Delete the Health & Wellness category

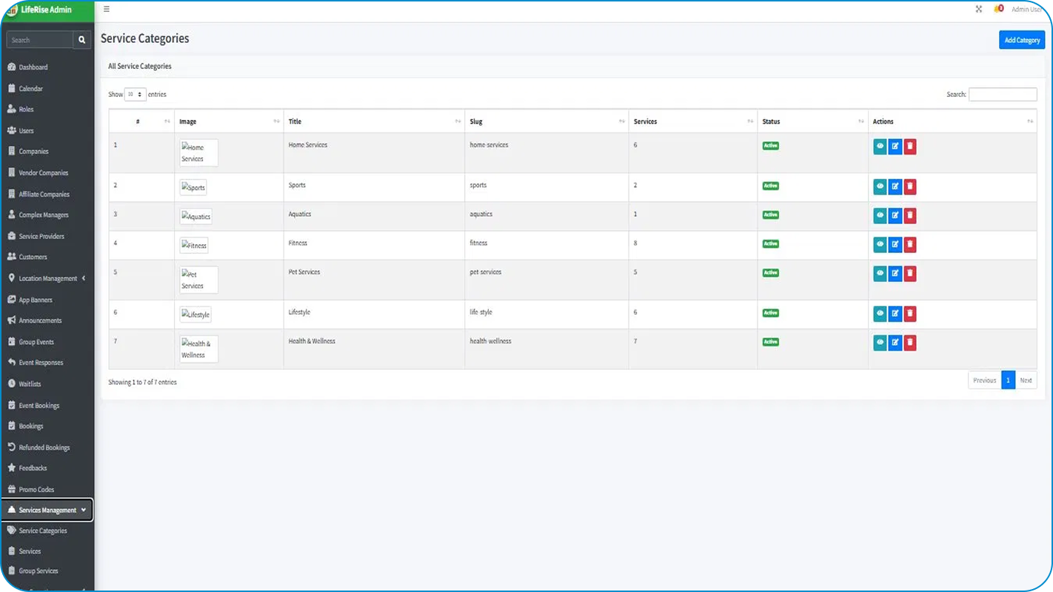click(910, 343)
